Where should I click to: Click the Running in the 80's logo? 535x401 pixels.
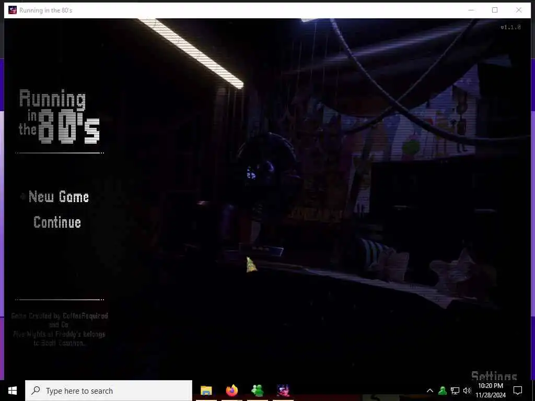tap(59, 116)
